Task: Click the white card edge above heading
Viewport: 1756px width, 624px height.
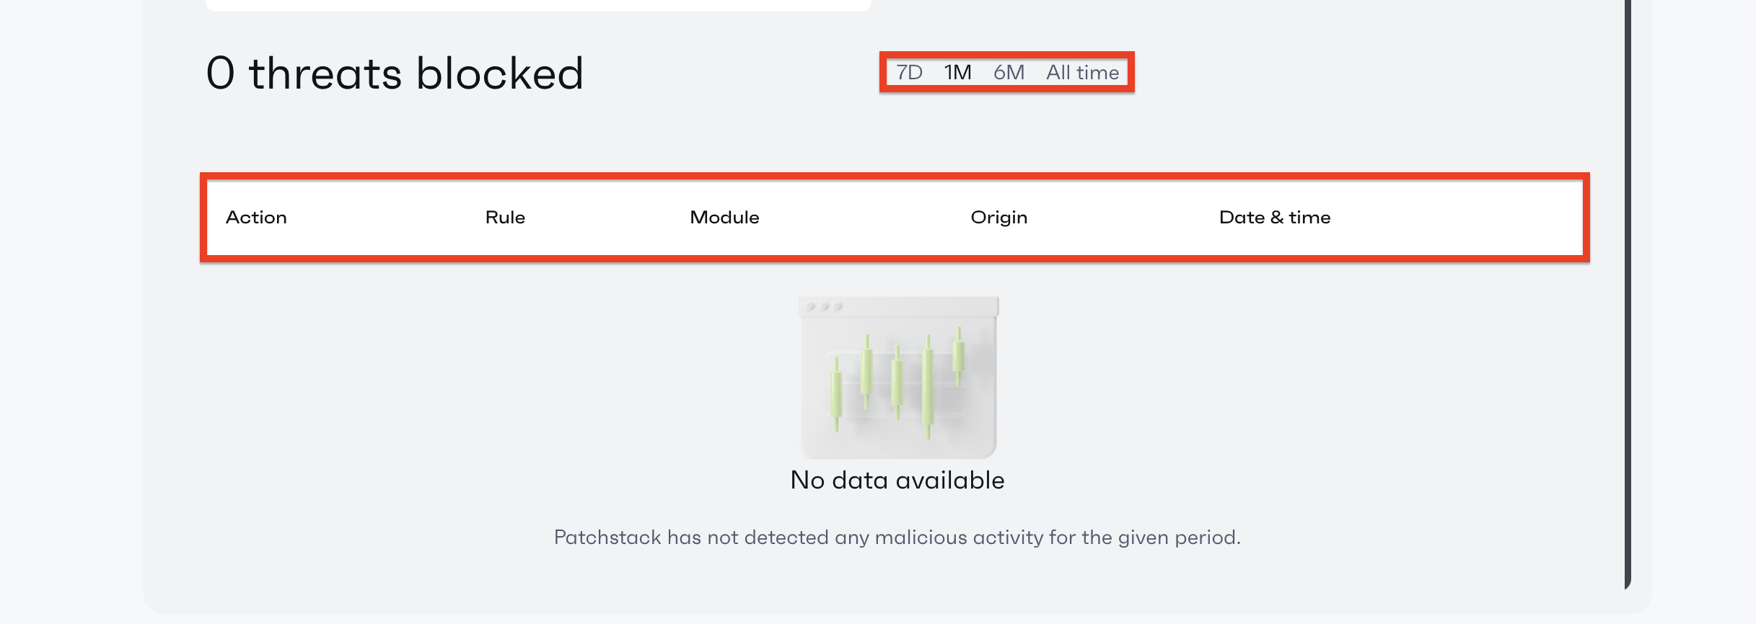Action: [538, 5]
